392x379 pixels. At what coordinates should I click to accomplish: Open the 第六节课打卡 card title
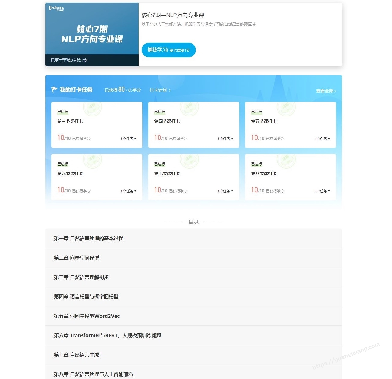[70, 173]
